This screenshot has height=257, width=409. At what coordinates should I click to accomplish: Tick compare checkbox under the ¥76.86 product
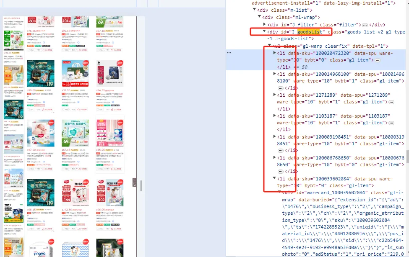click(x=29, y=50)
